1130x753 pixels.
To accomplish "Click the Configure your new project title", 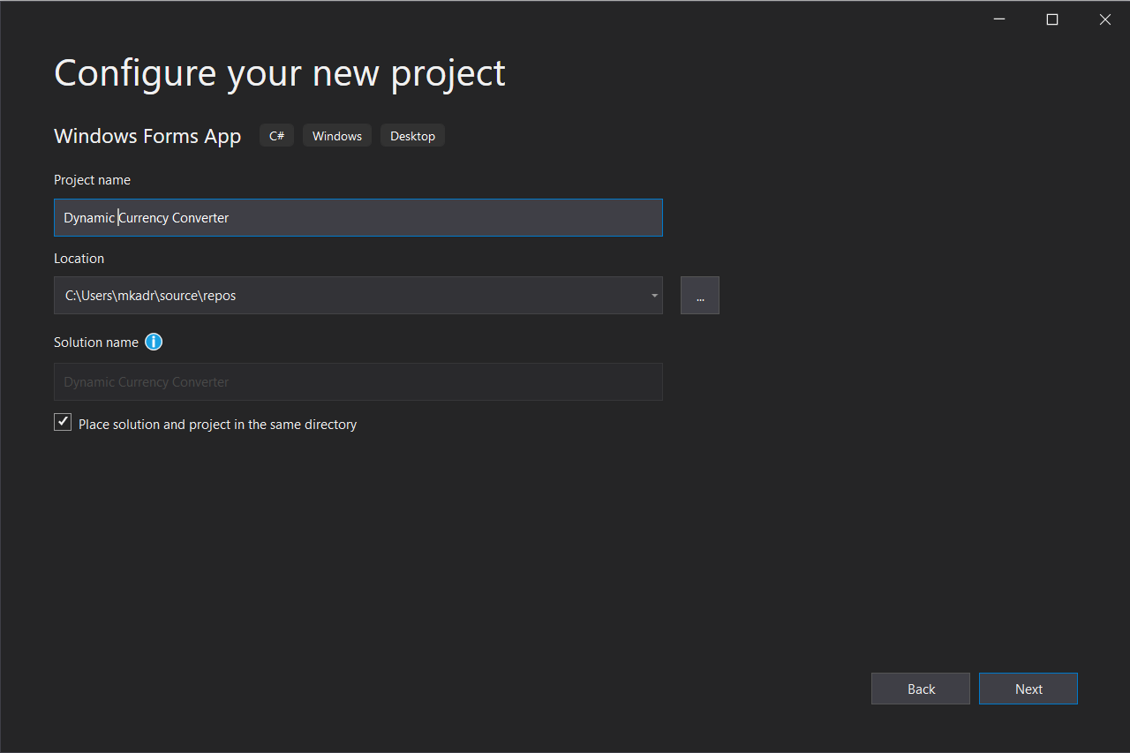I will tap(280, 72).
